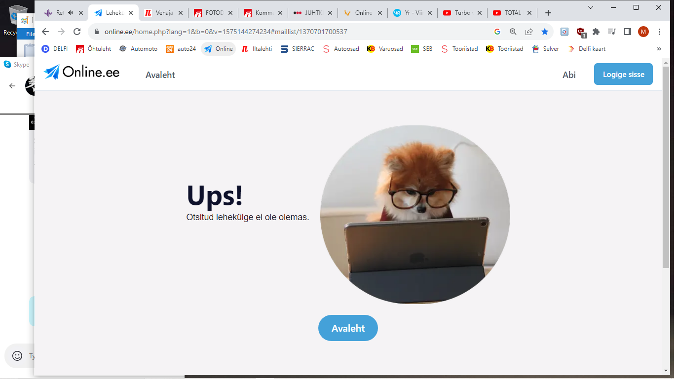Screen dimensions: 677x384
Task: Mute the audio-playing tab's speaker icon
Action: pyautogui.click(x=71, y=13)
